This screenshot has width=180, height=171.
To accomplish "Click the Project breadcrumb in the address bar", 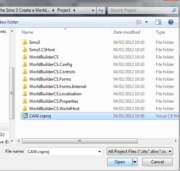I will pyautogui.click(x=64, y=10).
